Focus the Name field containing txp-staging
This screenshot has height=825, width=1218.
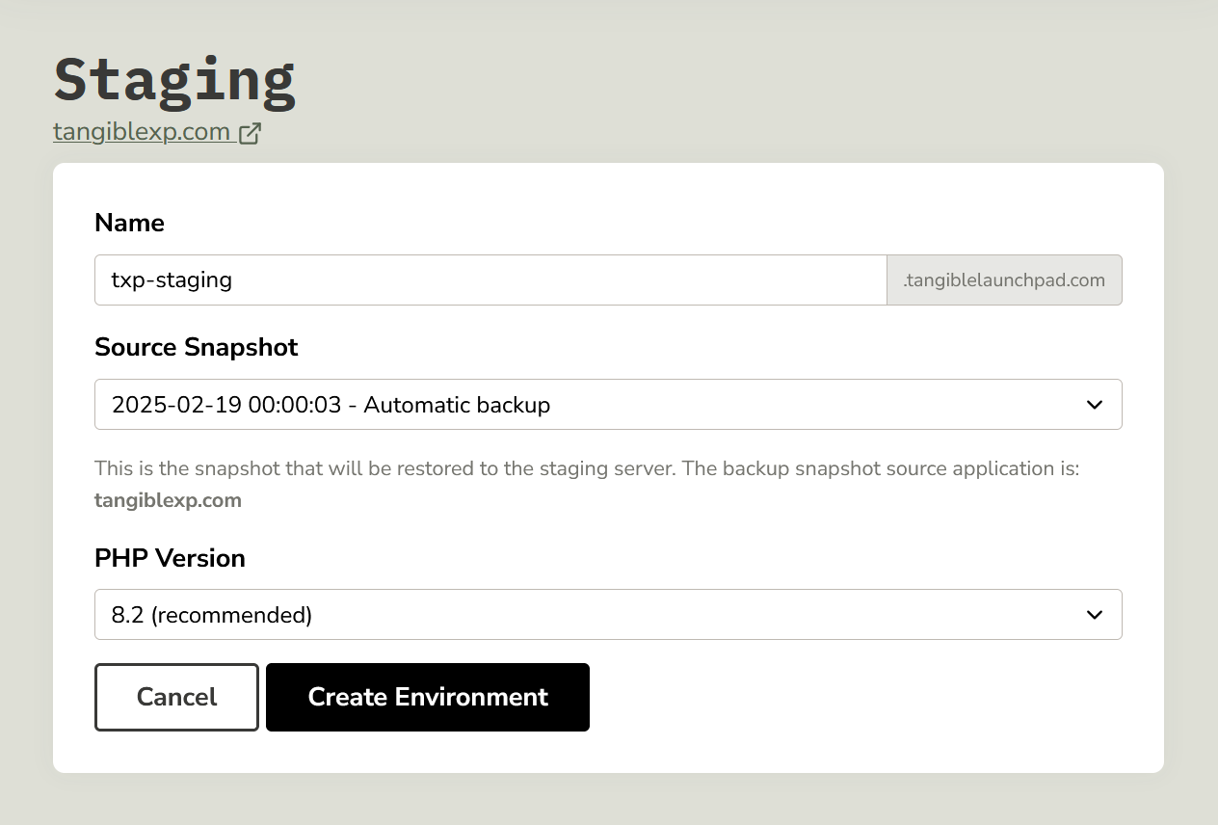pos(490,280)
